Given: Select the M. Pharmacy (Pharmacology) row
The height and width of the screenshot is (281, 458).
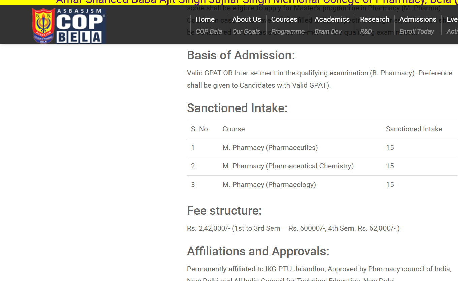Looking at the screenshot, I should coord(269,185).
